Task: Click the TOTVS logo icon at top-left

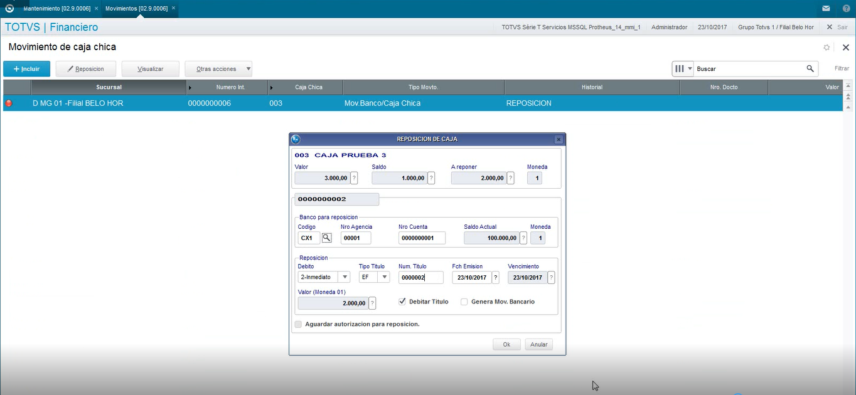Action: 9,9
